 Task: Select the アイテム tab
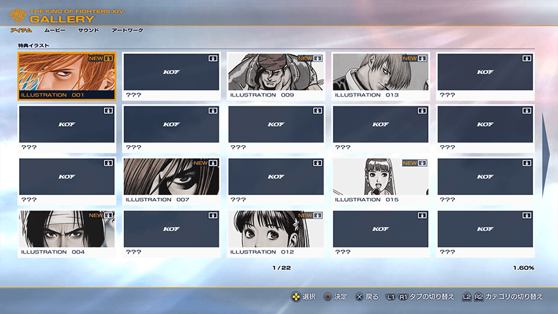click(x=22, y=30)
